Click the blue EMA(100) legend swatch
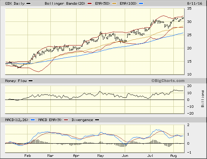This screenshot has height=159, width=207. point(141,4)
